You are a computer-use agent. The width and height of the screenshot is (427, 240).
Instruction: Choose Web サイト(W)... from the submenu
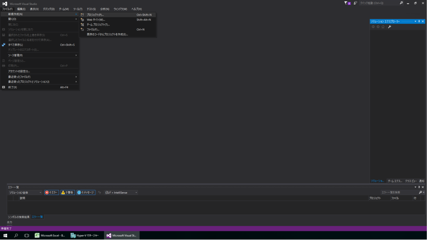pos(118,20)
